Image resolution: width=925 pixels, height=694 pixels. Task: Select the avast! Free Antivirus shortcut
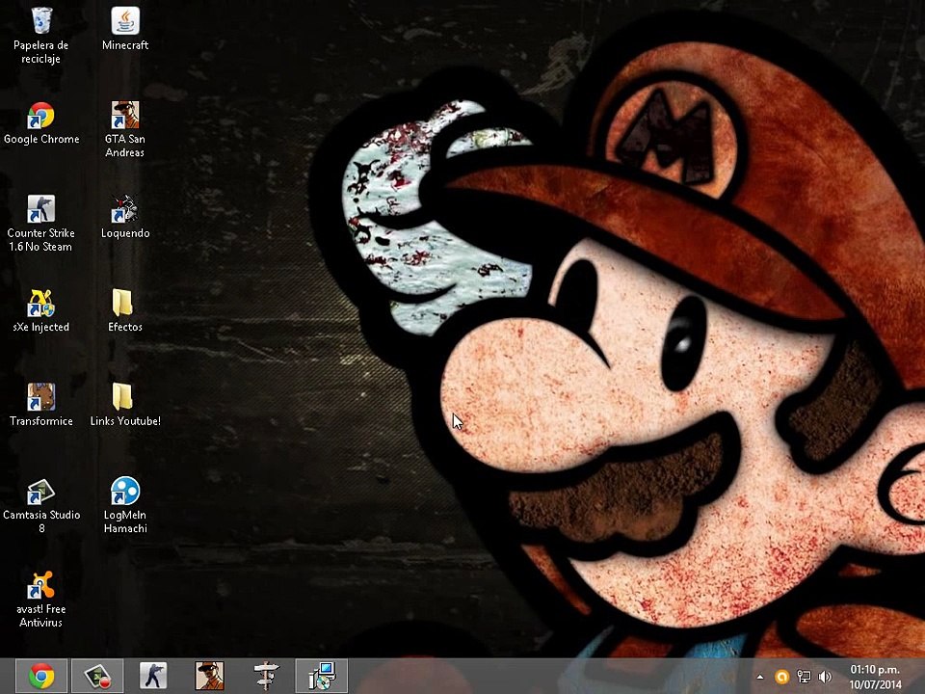(40, 599)
